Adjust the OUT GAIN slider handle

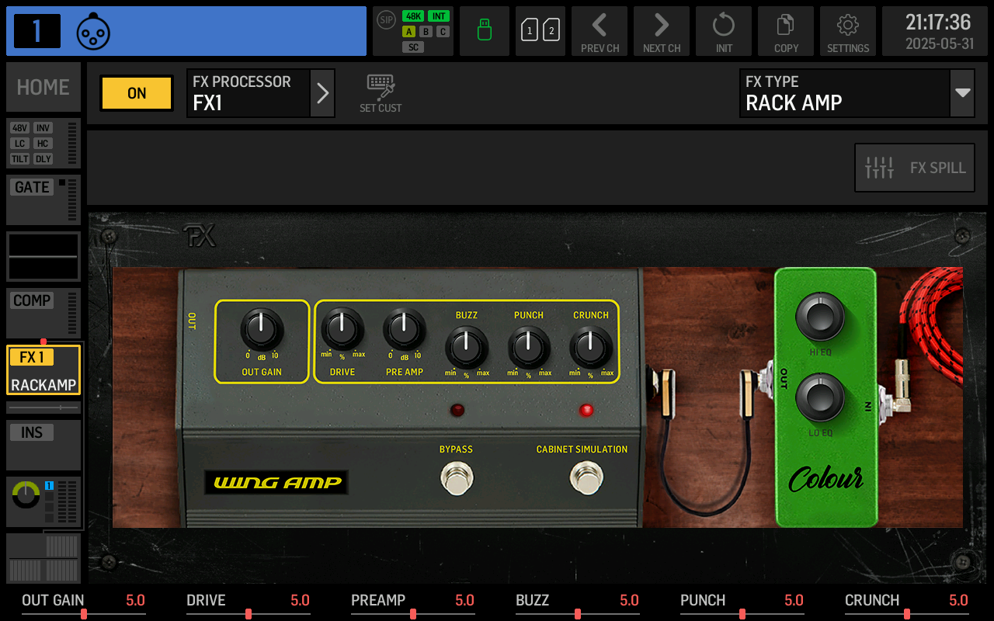(x=83, y=612)
